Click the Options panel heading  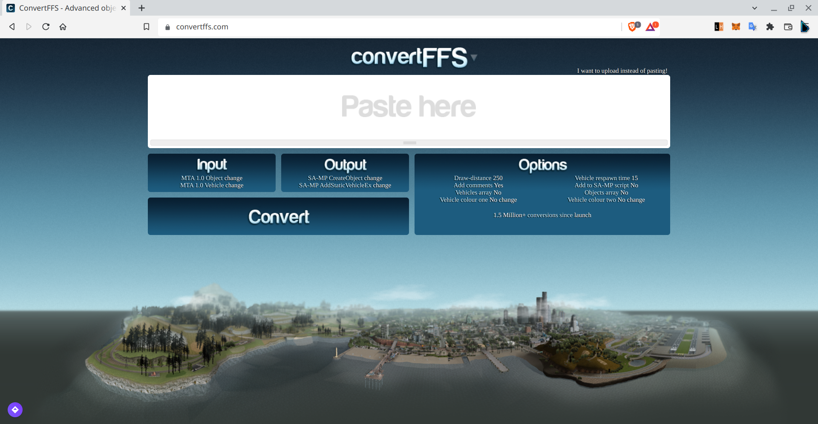pyautogui.click(x=542, y=165)
